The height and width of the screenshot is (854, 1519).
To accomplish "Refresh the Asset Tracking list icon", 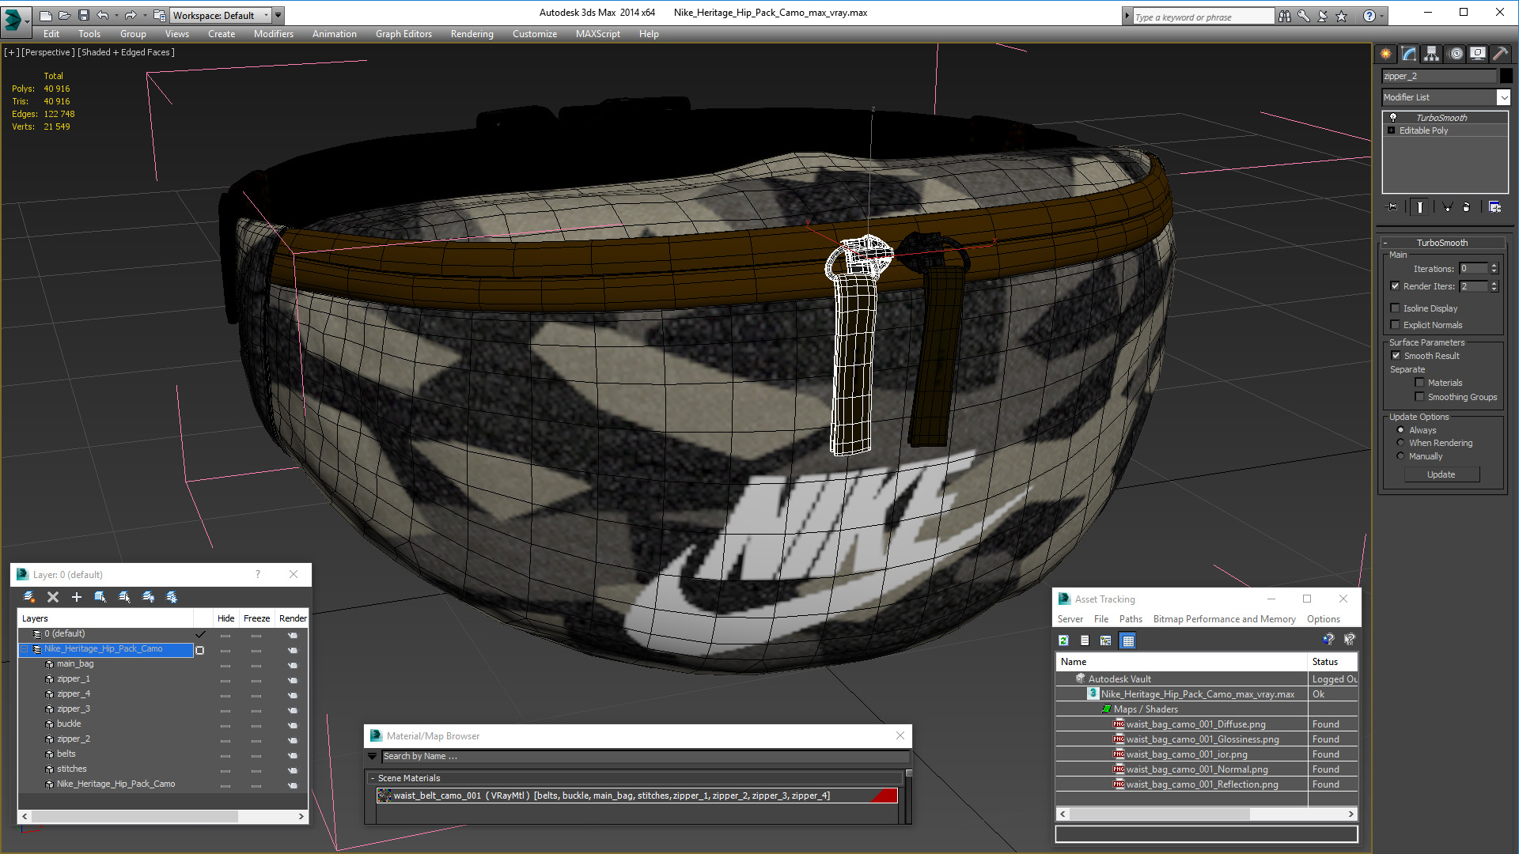I will pos(1063,640).
